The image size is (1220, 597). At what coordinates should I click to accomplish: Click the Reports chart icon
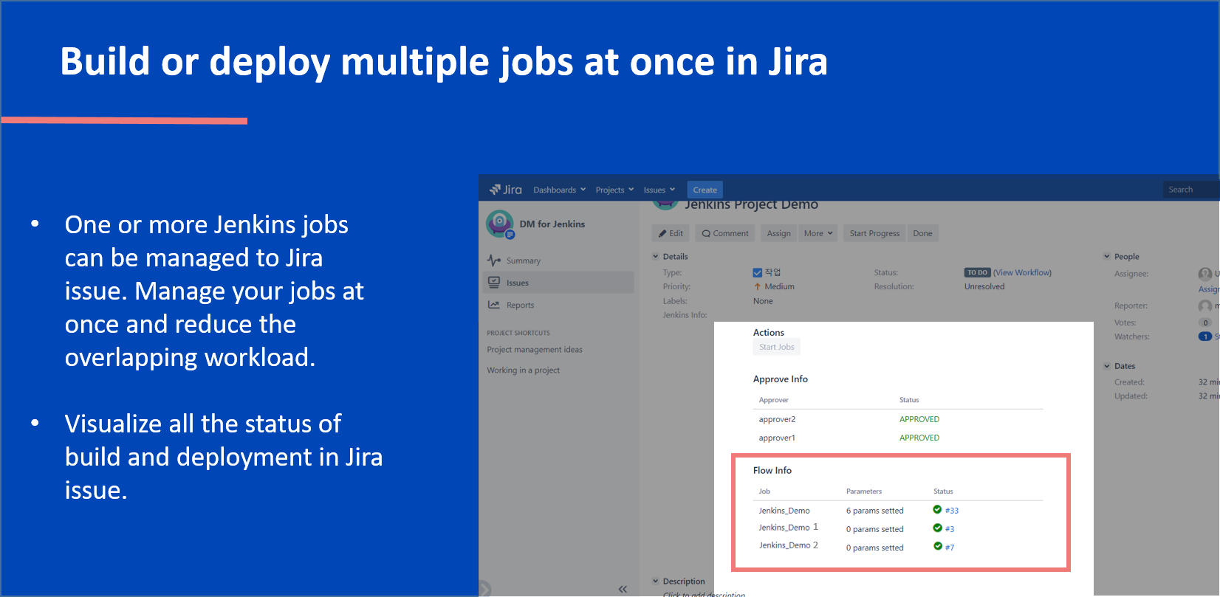pos(493,305)
